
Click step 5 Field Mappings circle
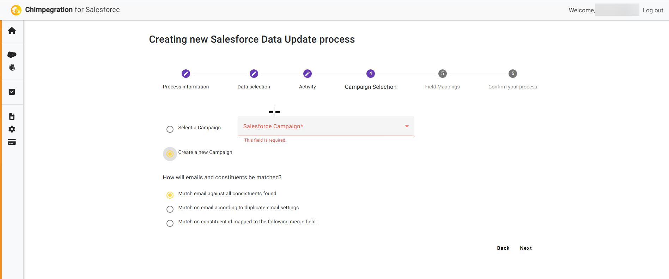[443, 74]
